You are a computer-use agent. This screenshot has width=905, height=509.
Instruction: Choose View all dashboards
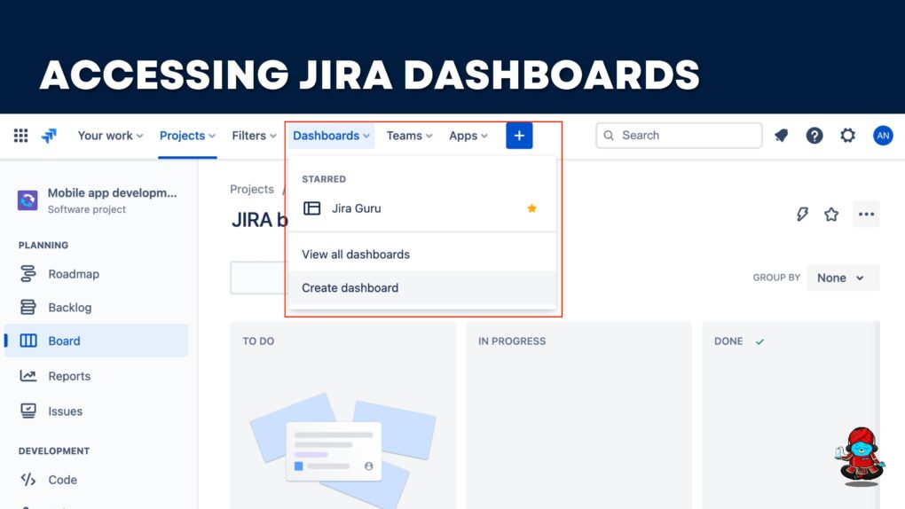[421, 254]
